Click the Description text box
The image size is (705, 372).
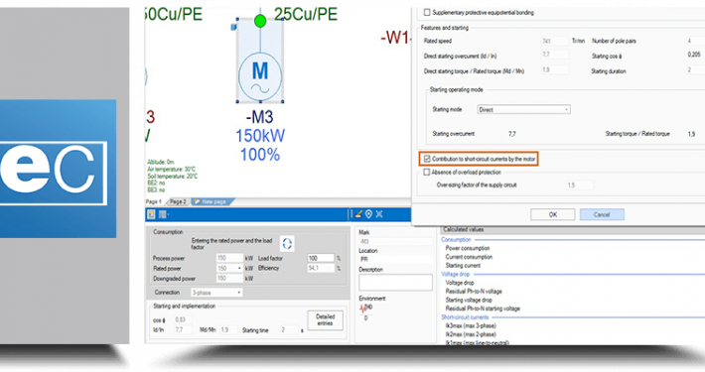[395, 282]
